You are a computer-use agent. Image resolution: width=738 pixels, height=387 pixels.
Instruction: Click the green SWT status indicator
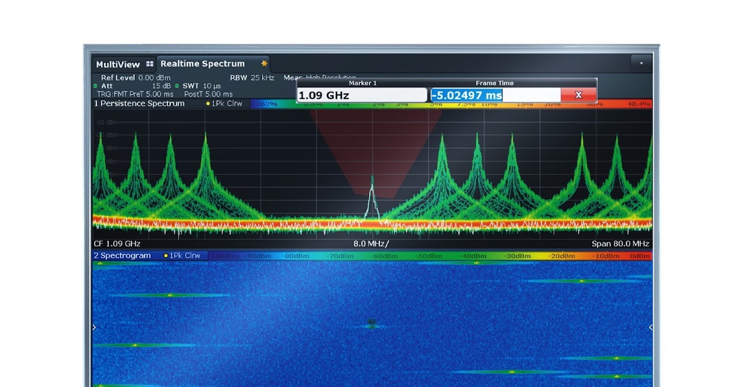pyautogui.click(x=177, y=86)
